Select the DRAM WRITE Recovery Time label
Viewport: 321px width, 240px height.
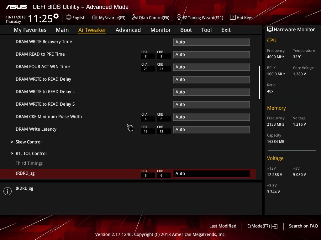pyautogui.click(x=44, y=42)
